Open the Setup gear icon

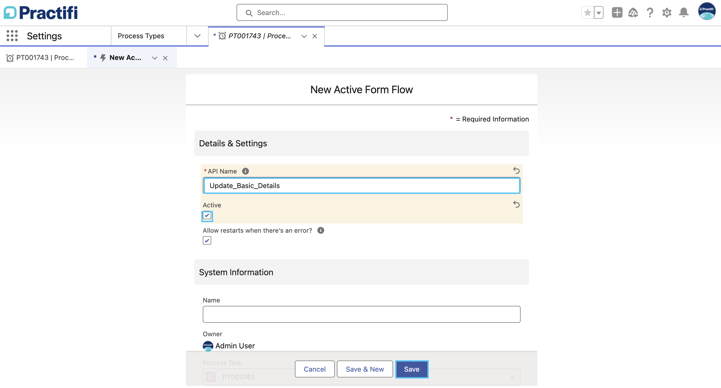(x=667, y=13)
